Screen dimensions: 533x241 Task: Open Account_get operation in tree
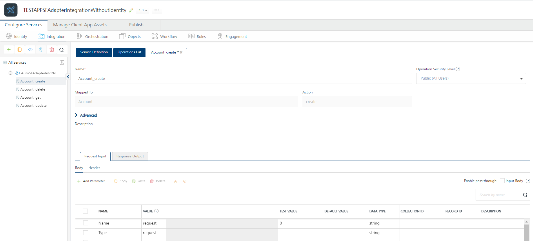[x=30, y=97]
